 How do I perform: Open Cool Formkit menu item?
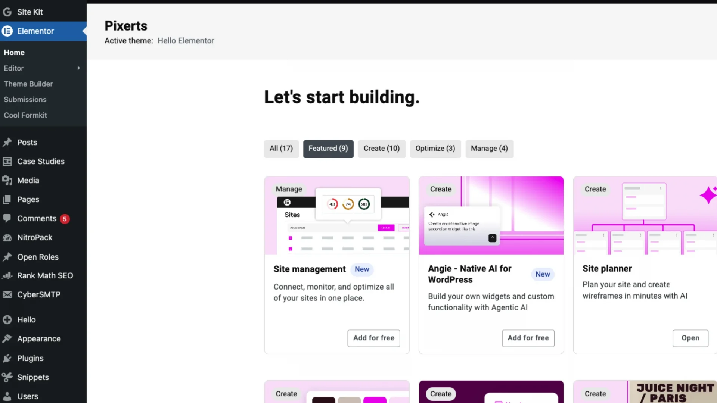pos(25,115)
